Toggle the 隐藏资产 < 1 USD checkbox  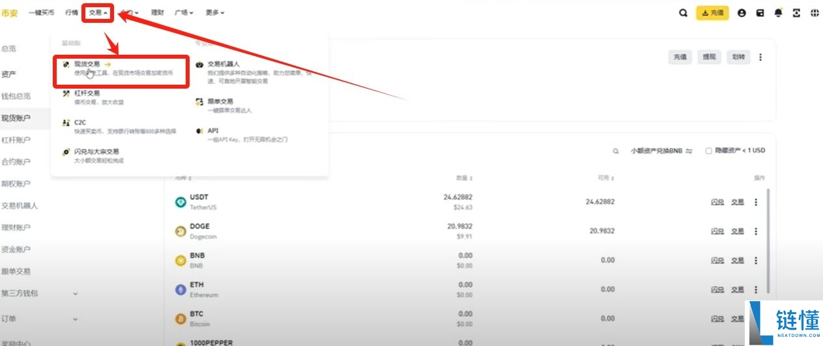pyautogui.click(x=708, y=151)
